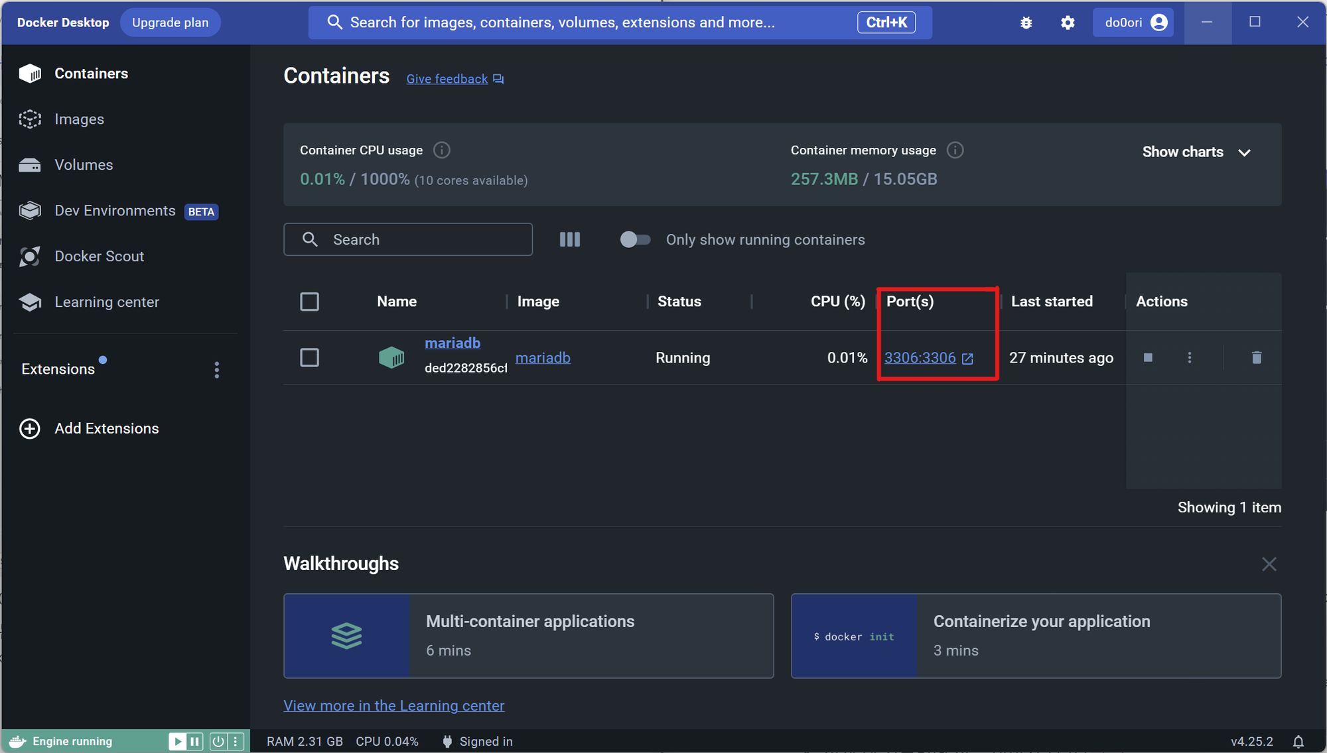Open Docker Desktop settings gear

coord(1067,23)
